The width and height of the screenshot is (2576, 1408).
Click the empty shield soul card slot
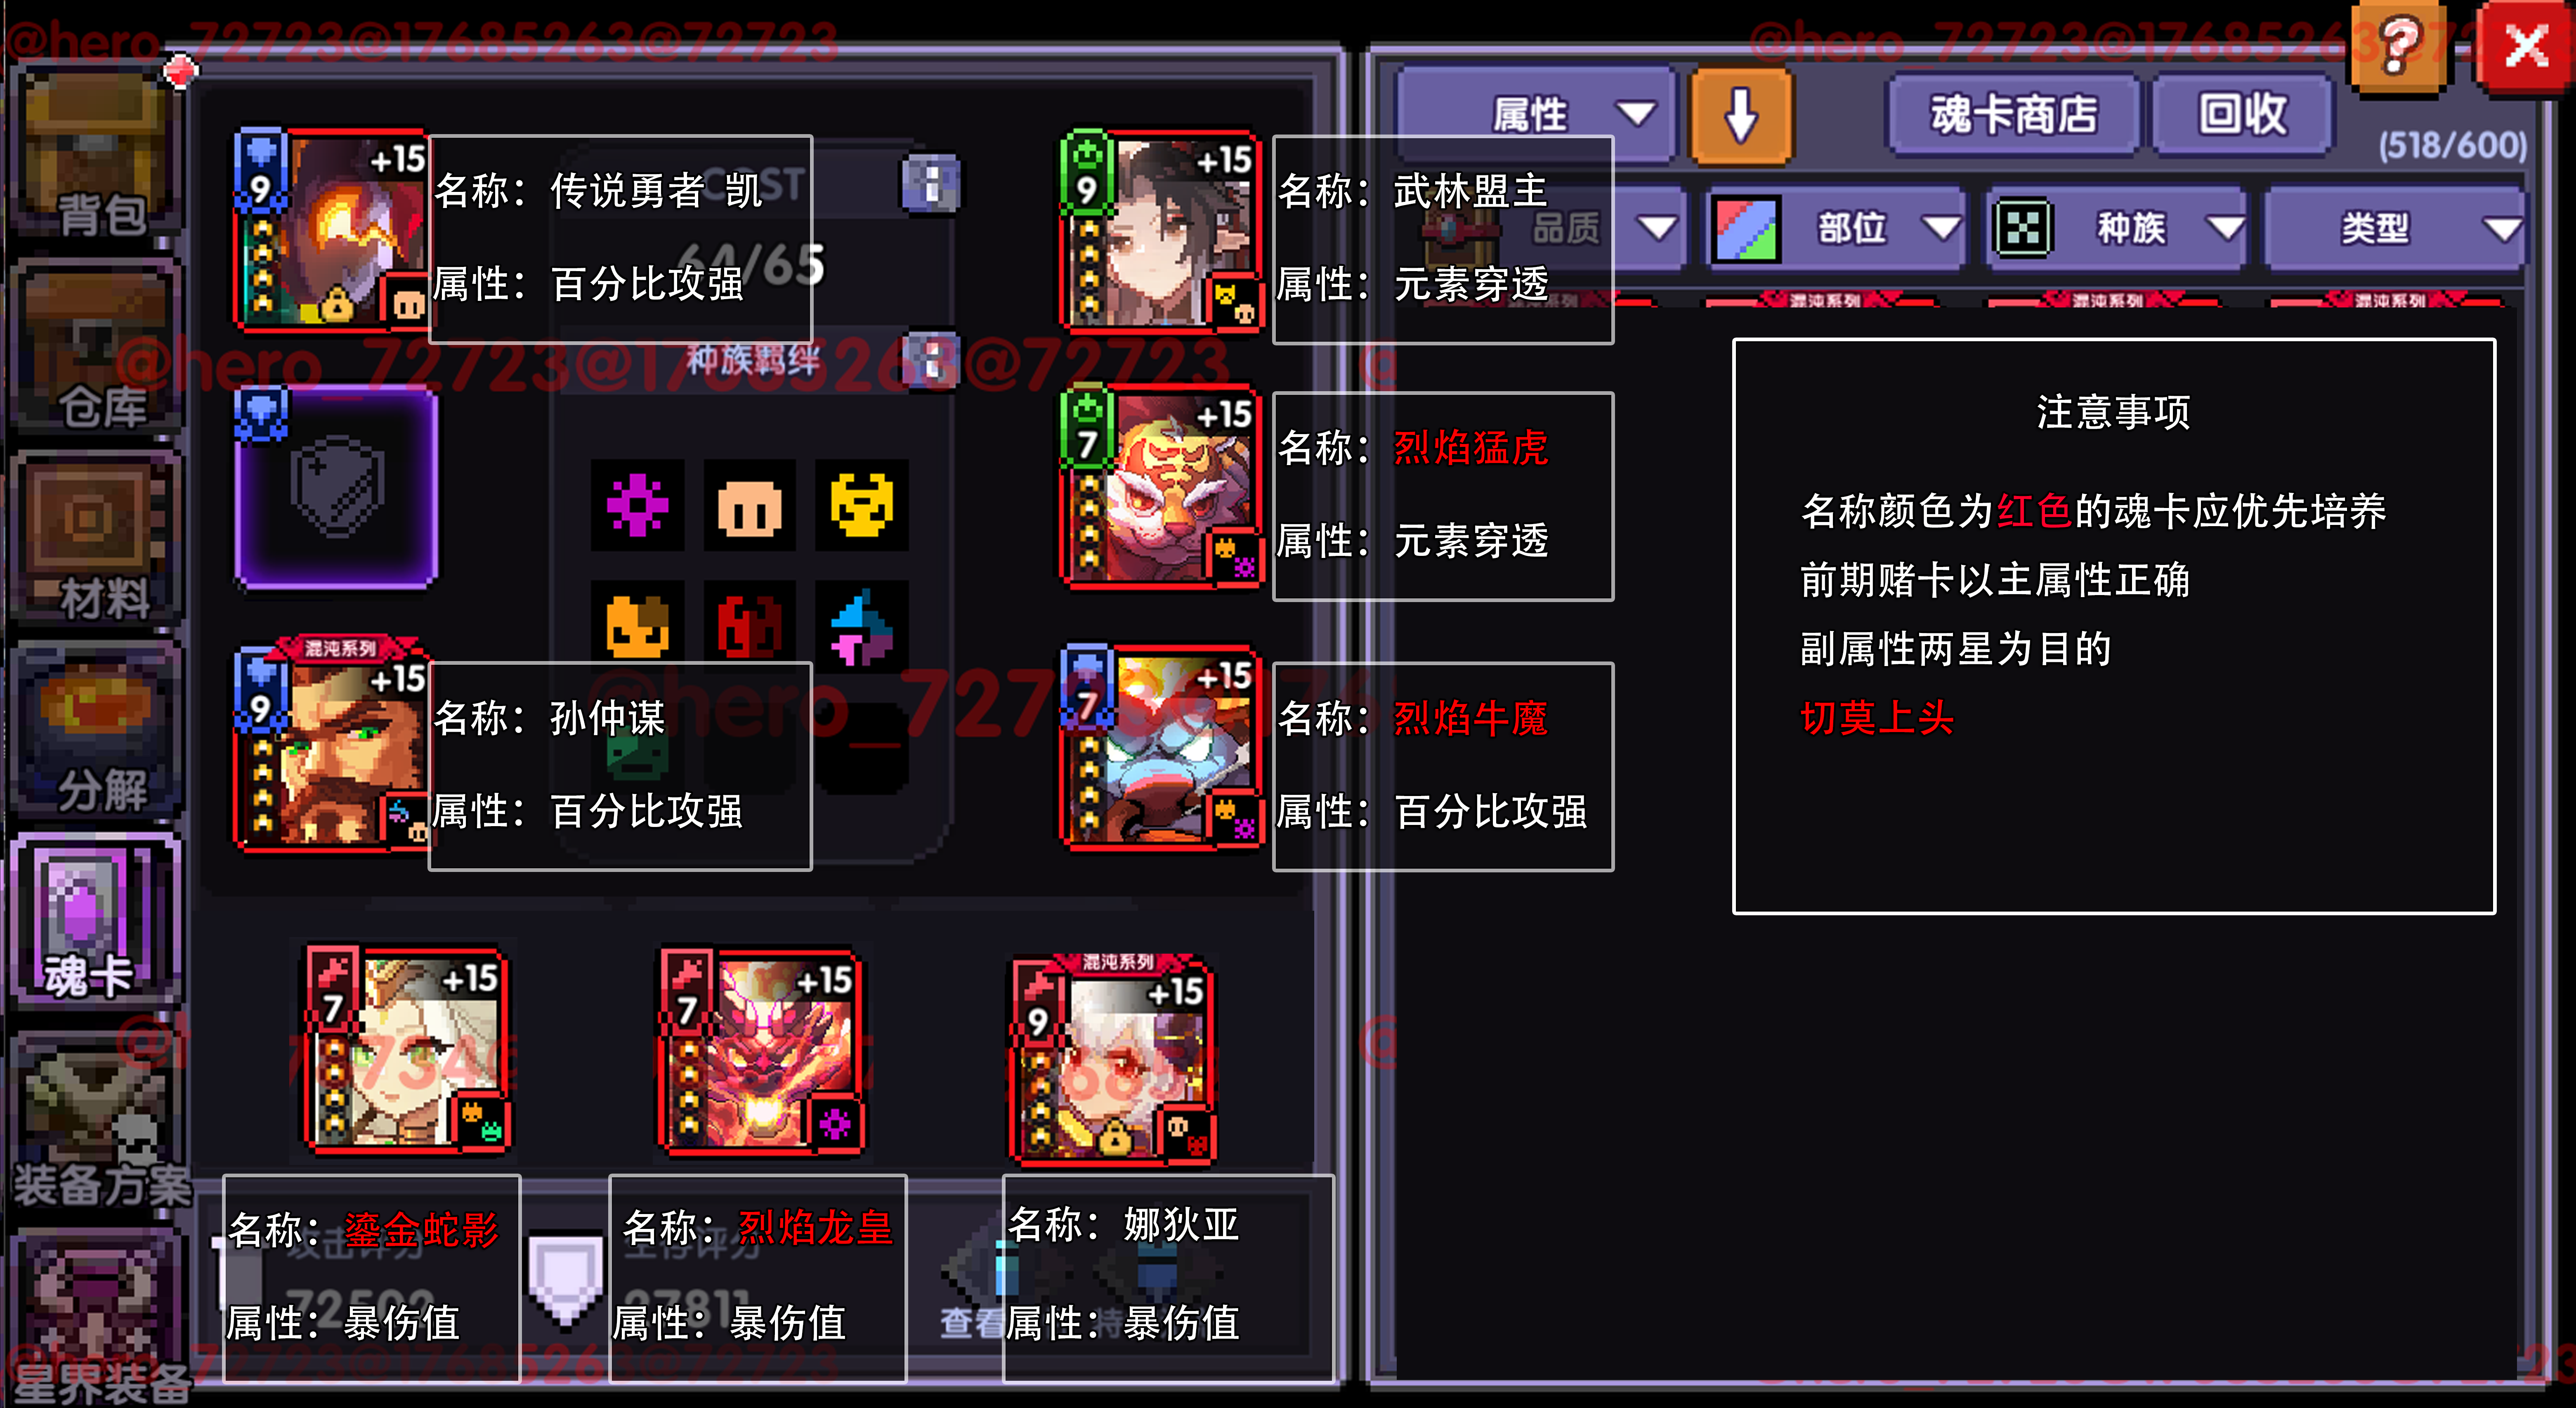pyautogui.click(x=336, y=487)
